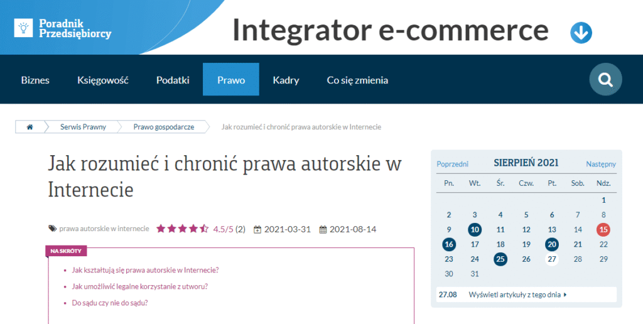Image resolution: width=643 pixels, height=324 pixels.
Task: Expand Wyświetl artykuły z tego dnia
Action: point(517,294)
